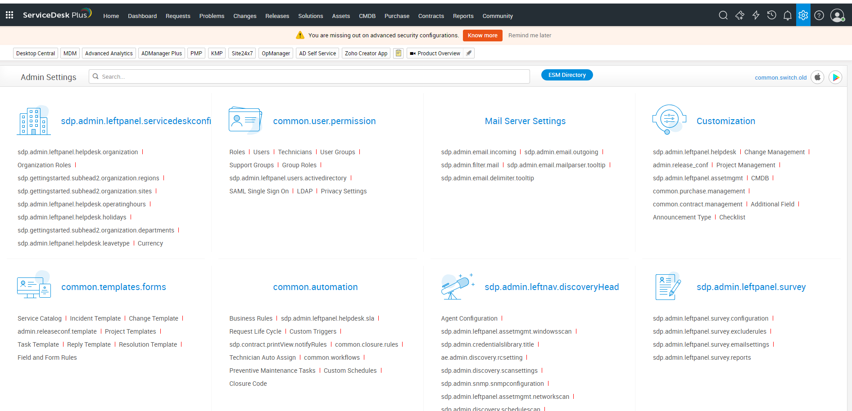Open the Desktop Central integration button
The width and height of the screenshot is (852, 411).
point(36,53)
